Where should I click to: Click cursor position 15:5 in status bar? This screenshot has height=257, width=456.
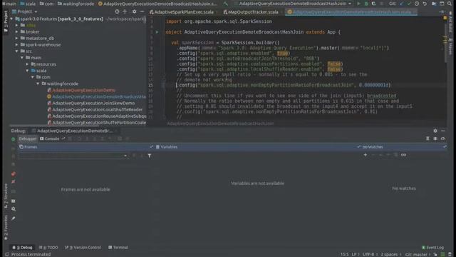[x=345, y=254]
